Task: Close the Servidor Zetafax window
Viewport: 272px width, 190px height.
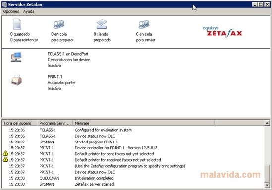Action: click(267, 4)
